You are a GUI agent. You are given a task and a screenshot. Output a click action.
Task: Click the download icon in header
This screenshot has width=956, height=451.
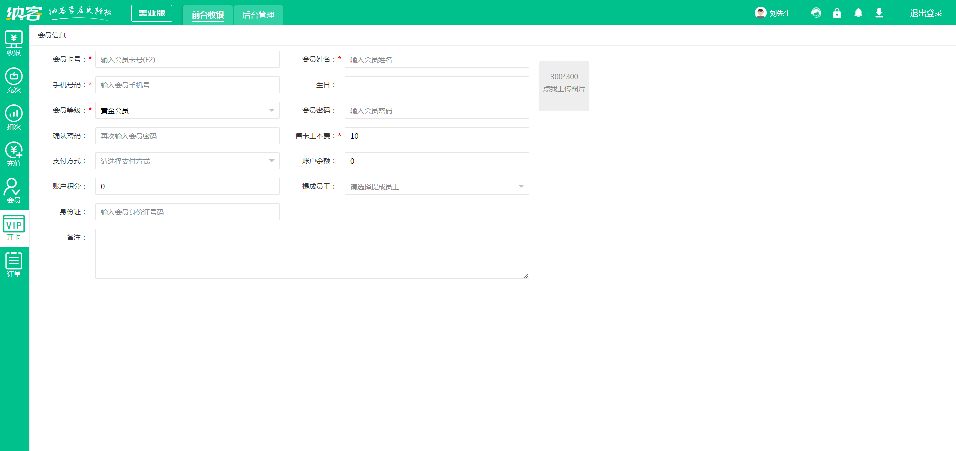pos(879,13)
